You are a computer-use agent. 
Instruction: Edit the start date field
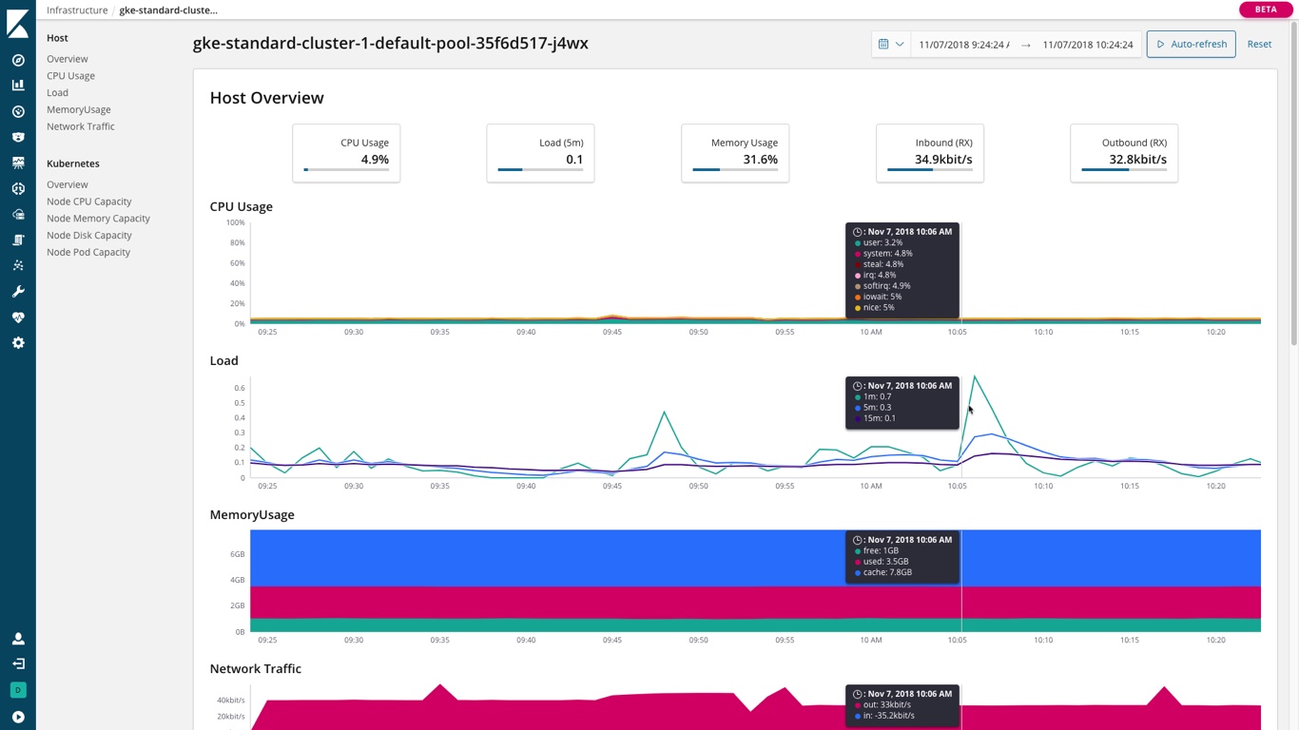[963, 45]
